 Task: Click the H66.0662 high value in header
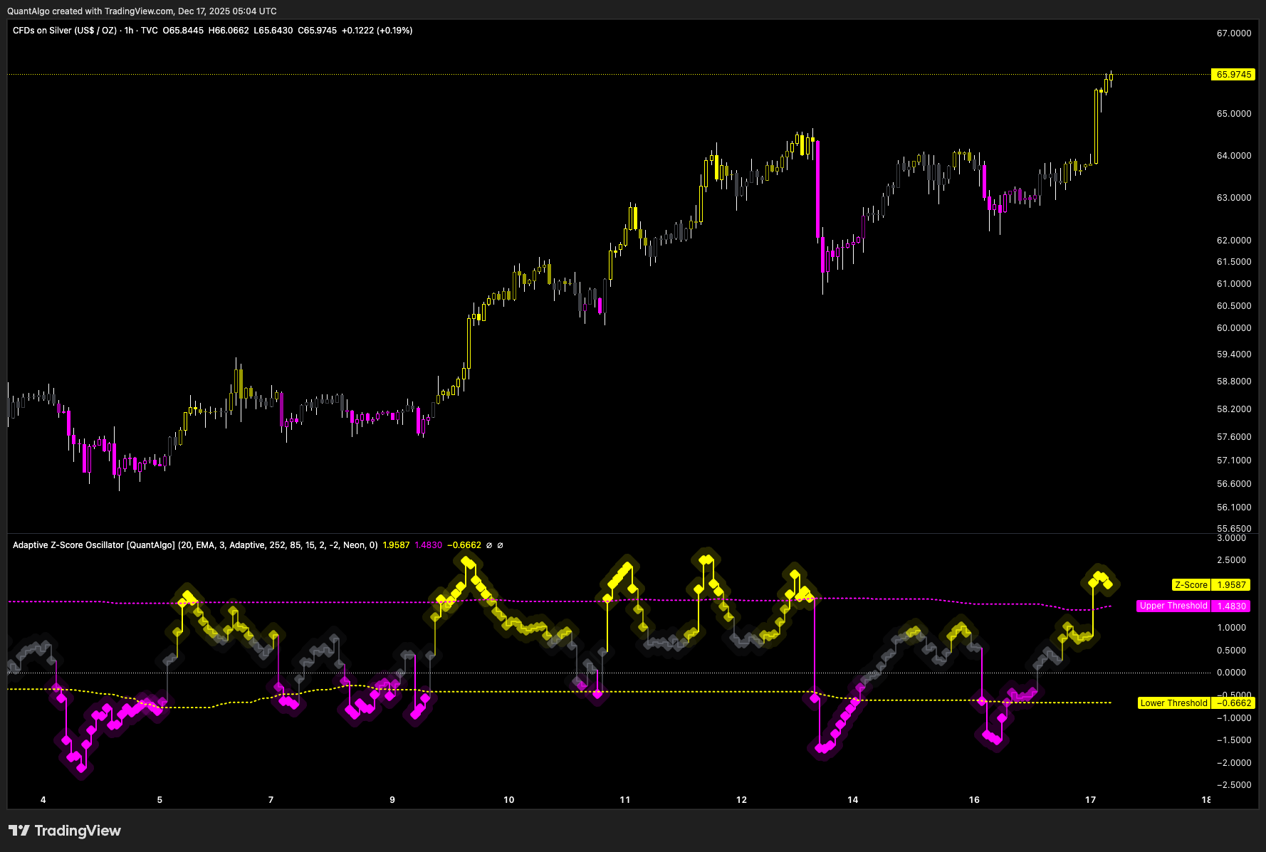(229, 31)
